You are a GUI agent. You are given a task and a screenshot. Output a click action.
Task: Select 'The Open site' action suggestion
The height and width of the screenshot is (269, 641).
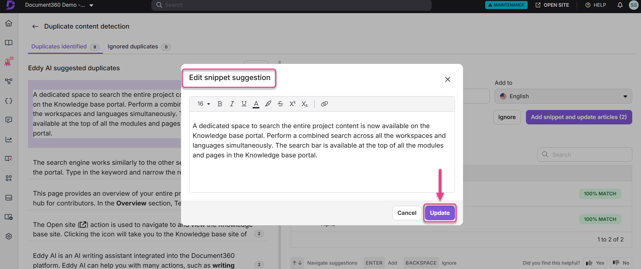[148, 229]
